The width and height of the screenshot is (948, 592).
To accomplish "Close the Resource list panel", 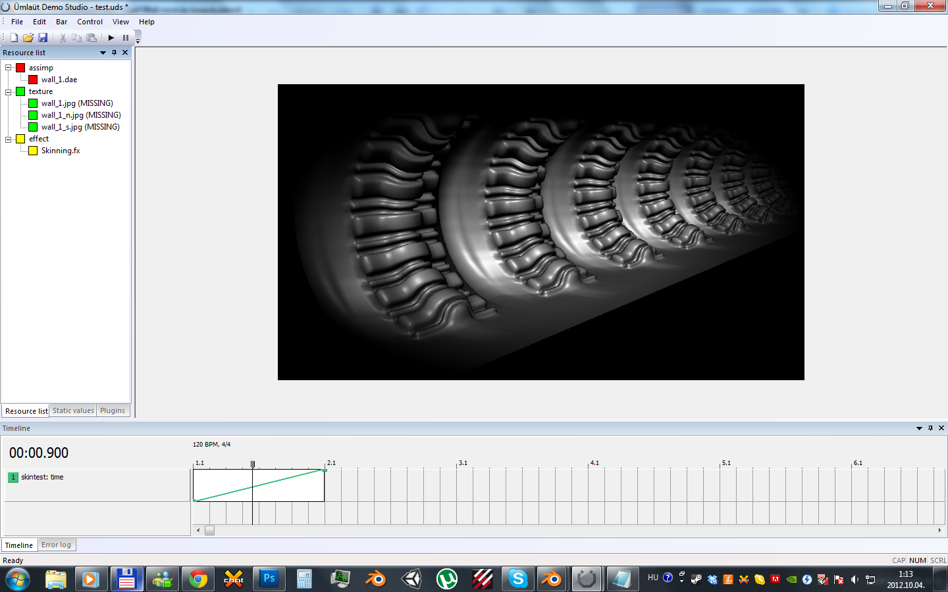I will coord(125,53).
